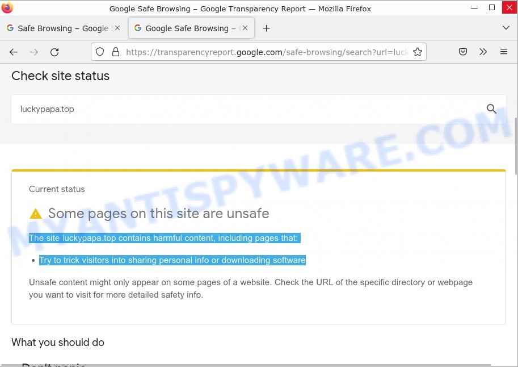The height and width of the screenshot is (367, 518).
Task: Click the 'Unsafe content might only appear' paragraph
Action: click(251, 289)
